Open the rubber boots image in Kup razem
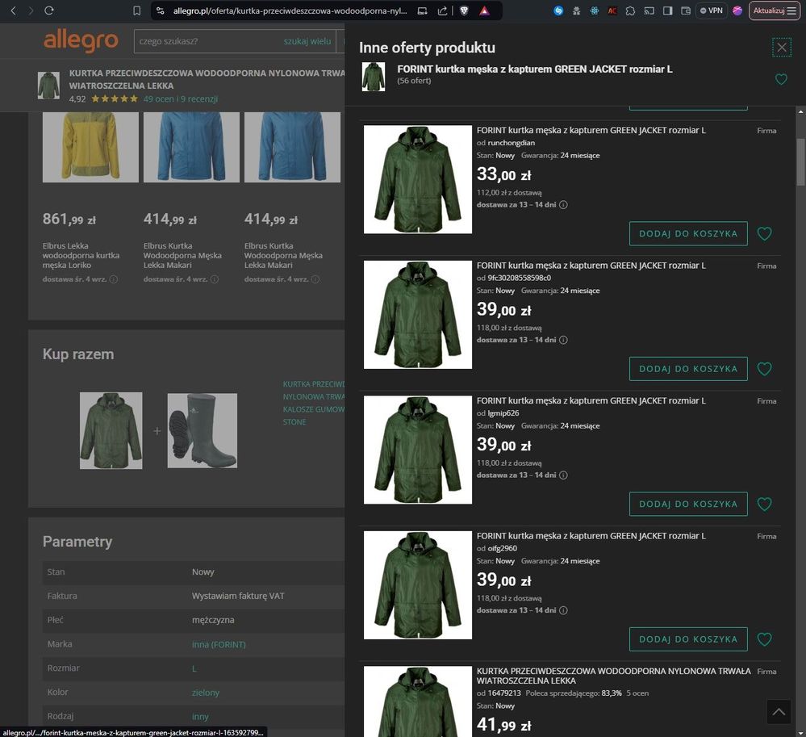This screenshot has width=806, height=737. [x=203, y=431]
